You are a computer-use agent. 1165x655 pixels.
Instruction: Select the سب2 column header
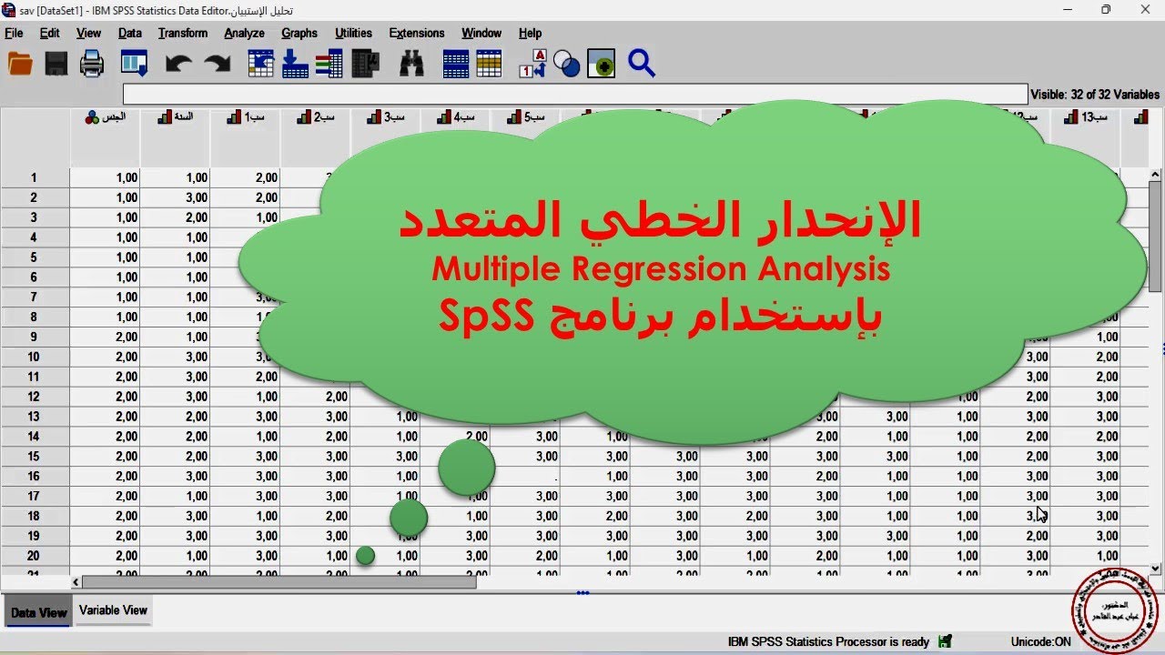pyautogui.click(x=316, y=137)
